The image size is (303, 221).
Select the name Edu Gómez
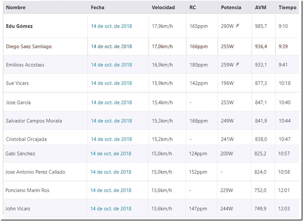[19, 26]
